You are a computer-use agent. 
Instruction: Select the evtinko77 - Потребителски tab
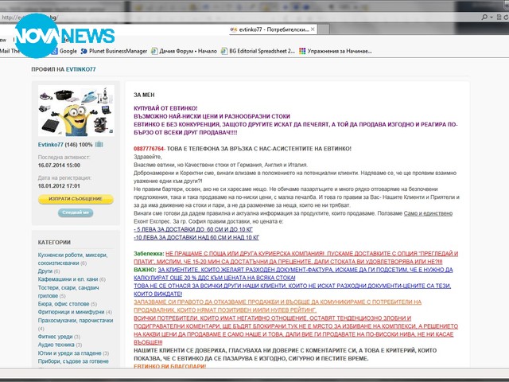pyautogui.click(x=272, y=29)
